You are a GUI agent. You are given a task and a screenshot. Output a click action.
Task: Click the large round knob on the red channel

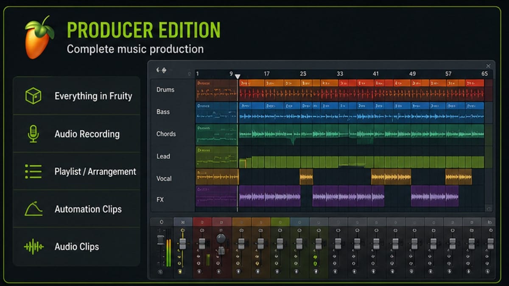pos(221,239)
